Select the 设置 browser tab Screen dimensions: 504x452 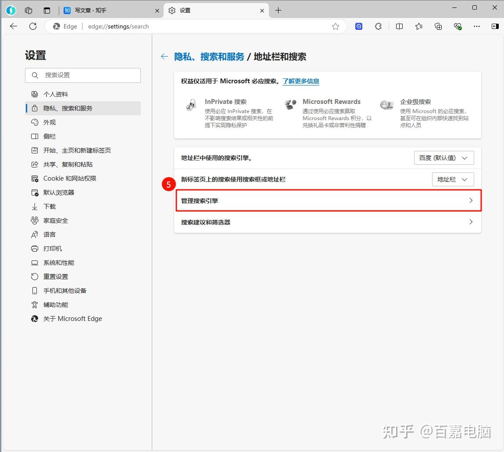(x=216, y=11)
